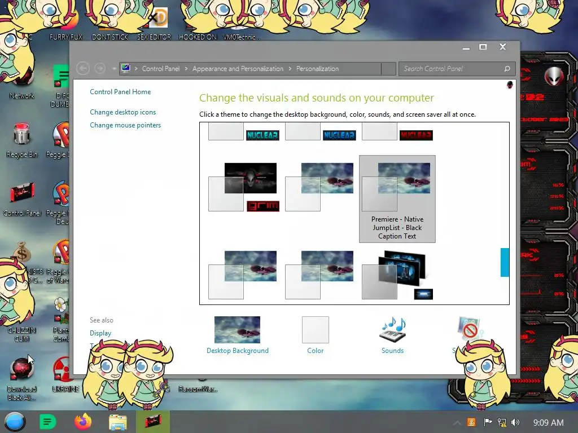Screen dimensions: 578x433
Task: Open the network tray icon
Action: [502, 422]
